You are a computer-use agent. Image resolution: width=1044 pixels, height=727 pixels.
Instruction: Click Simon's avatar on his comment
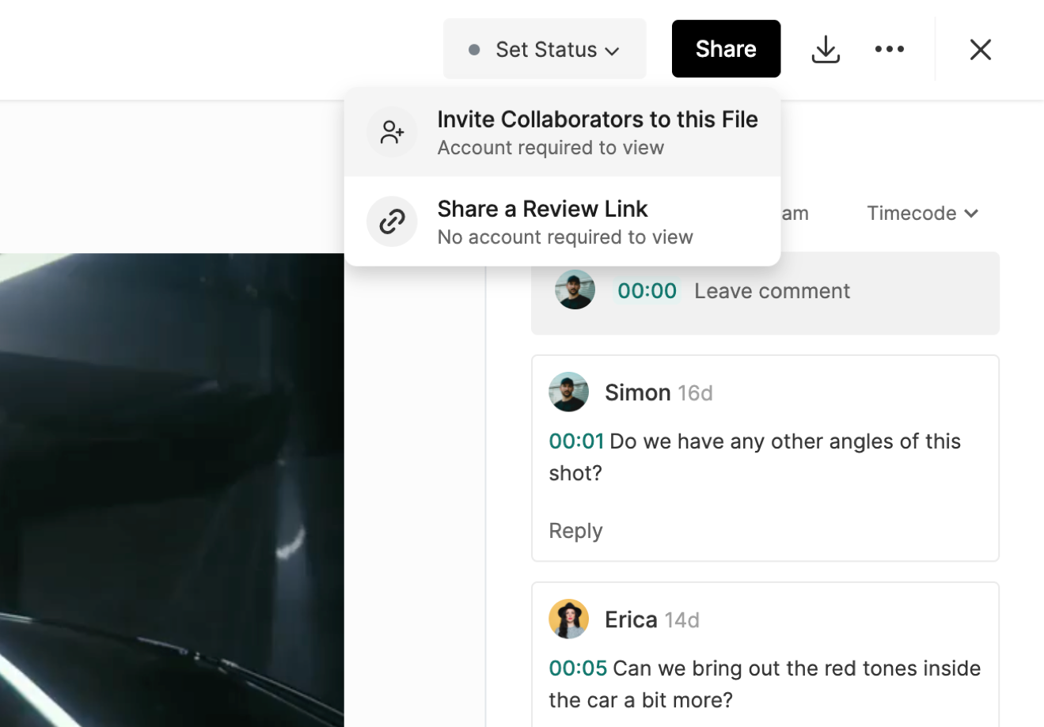[x=568, y=392]
